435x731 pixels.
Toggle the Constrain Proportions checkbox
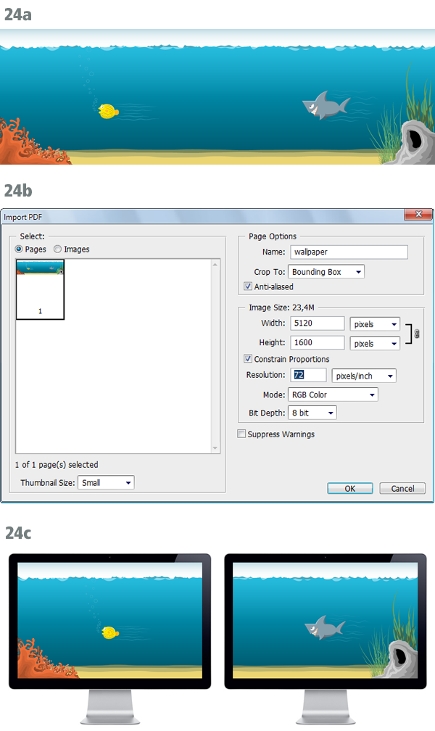pos(248,358)
